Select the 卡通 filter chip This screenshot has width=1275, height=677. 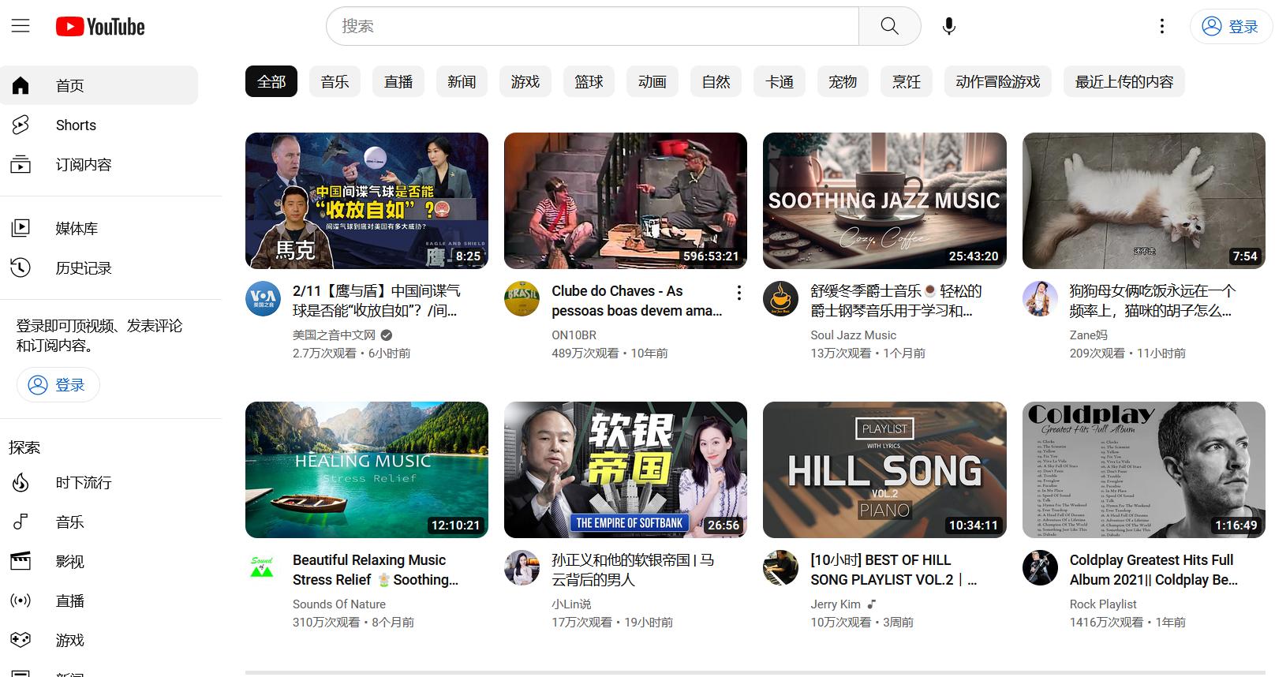[780, 81]
